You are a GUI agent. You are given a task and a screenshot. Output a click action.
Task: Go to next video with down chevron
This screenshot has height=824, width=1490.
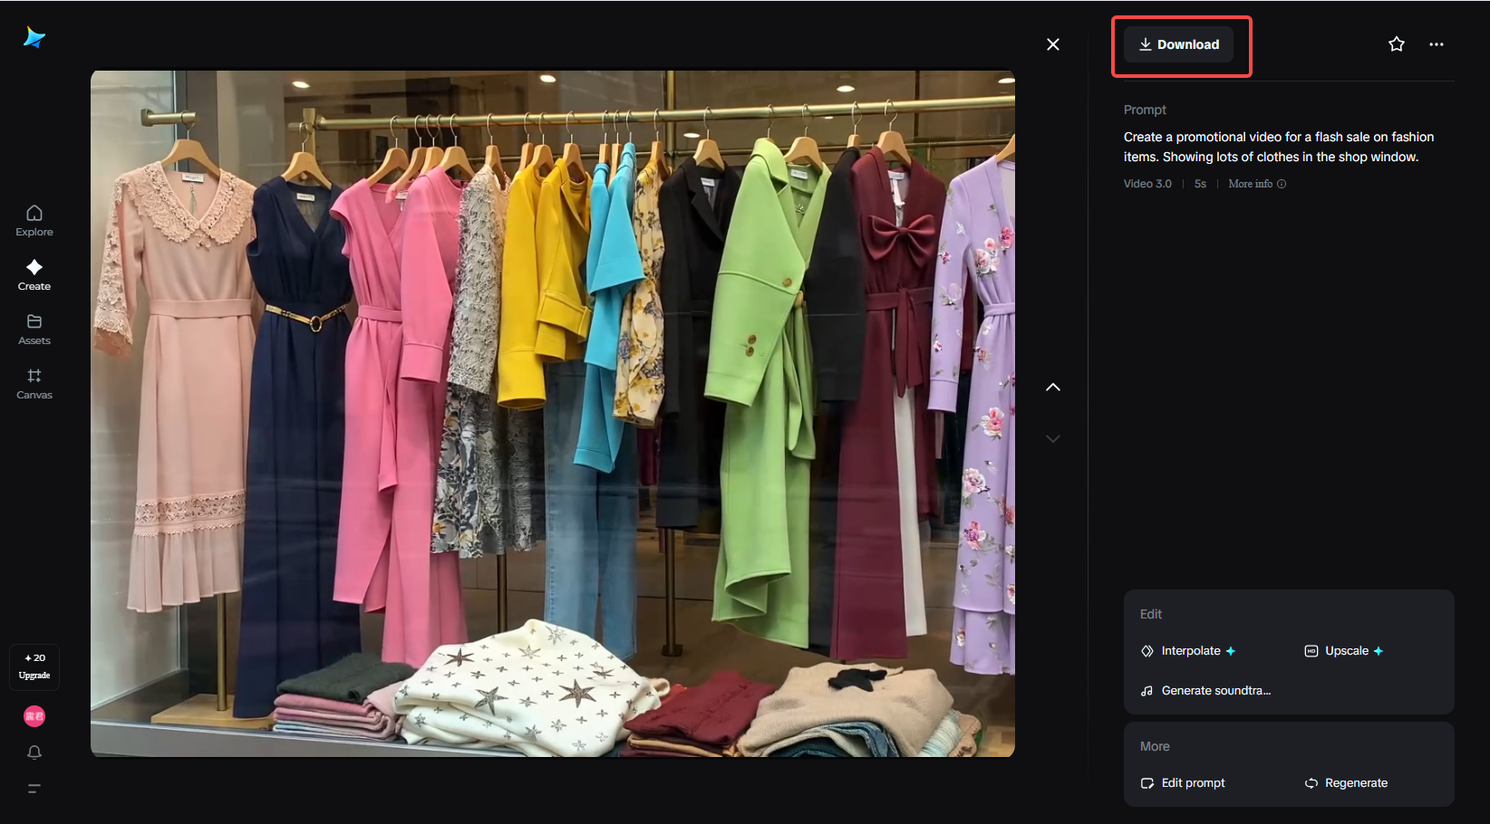tap(1053, 438)
